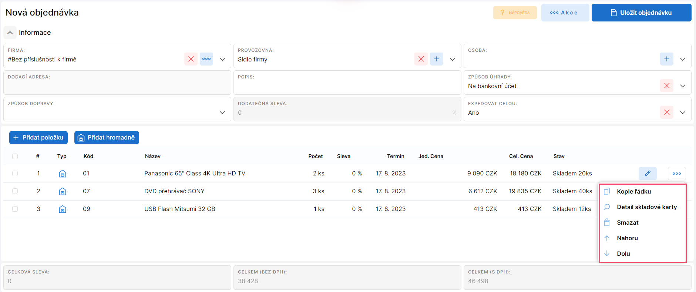The height and width of the screenshot is (292, 696).
Task: Expand the Způsob dopravy dropdown
Action: click(222, 113)
